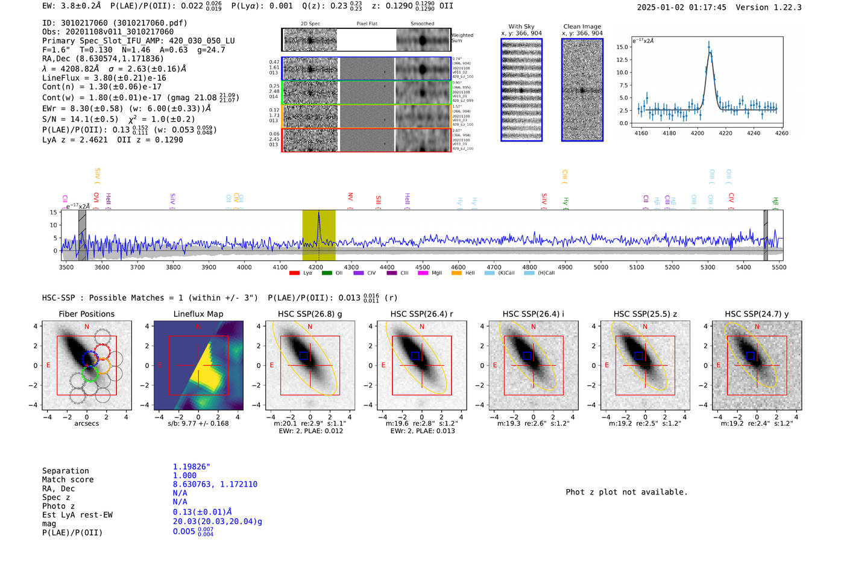Image resolution: width=844 pixels, height=574 pixels.
Task: Select the blue-bordered fiber spectrum row
Action: pos(367,69)
